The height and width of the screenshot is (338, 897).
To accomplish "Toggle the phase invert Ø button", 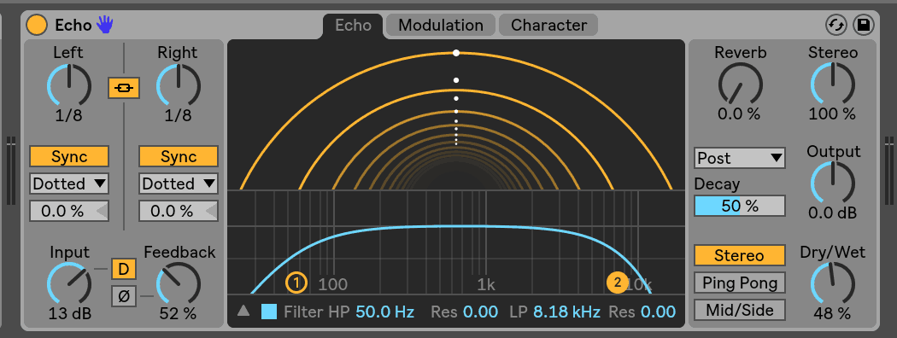I will (124, 295).
